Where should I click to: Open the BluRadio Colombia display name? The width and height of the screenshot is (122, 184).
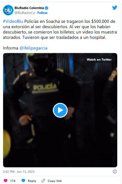click(29, 8)
